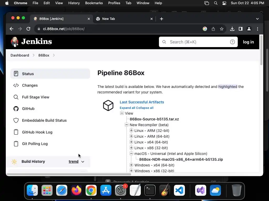269x201 pixels.
Task: Open the Edit menu
Action: 46,3
